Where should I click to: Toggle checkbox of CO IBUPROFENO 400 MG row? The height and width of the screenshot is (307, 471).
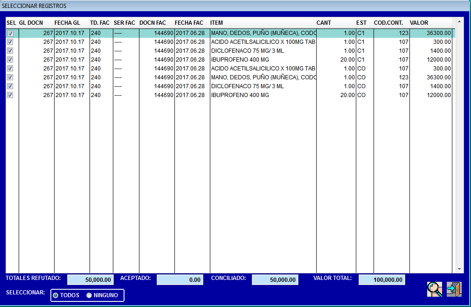(10, 95)
